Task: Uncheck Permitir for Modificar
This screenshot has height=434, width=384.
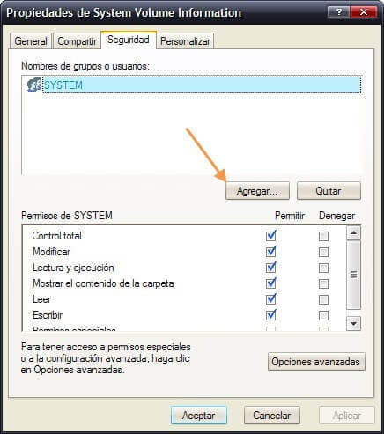Action: coord(270,252)
